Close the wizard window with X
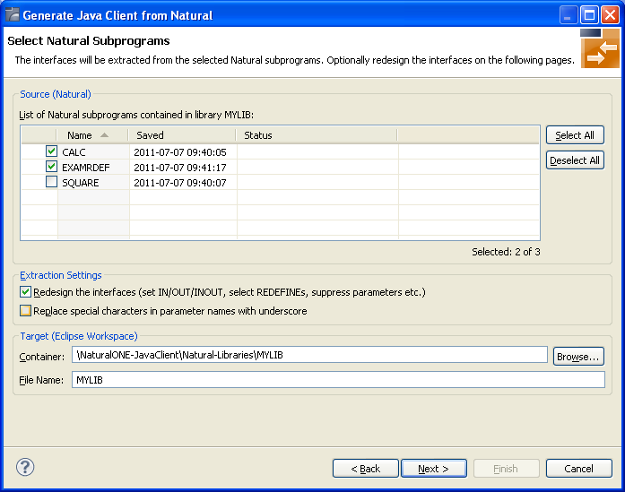 610,15
